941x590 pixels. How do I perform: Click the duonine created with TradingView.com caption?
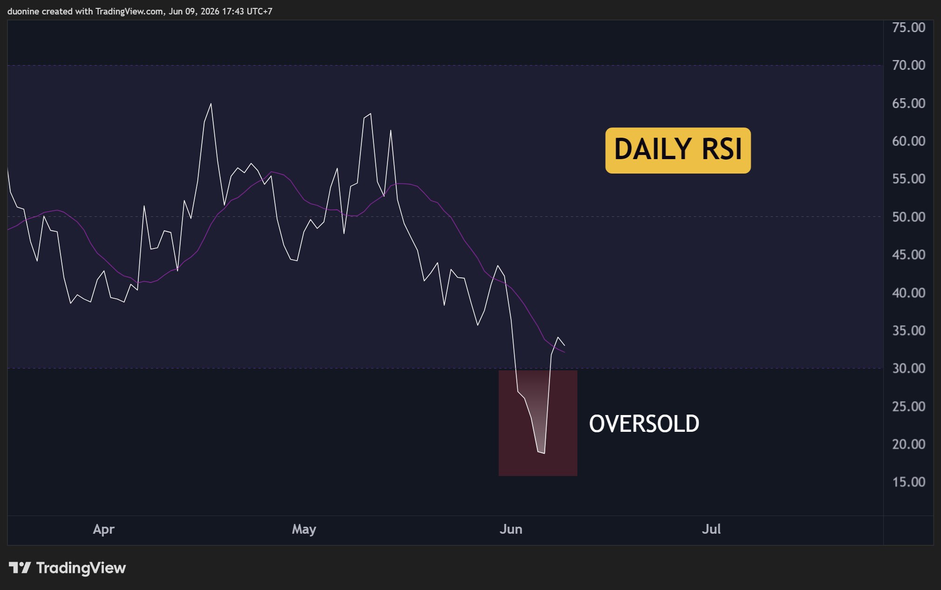(140, 11)
